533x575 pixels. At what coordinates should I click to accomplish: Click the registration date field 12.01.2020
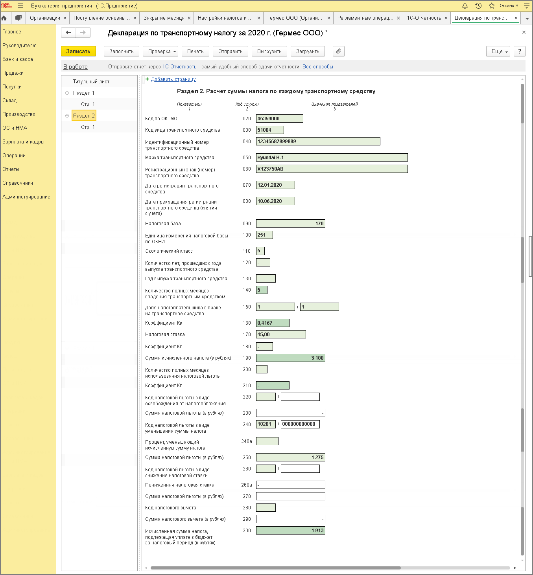(275, 185)
